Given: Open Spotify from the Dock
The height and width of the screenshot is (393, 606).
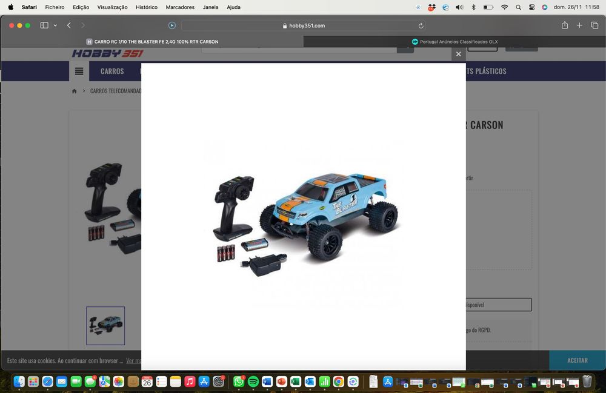Looking at the screenshot, I should (253, 381).
